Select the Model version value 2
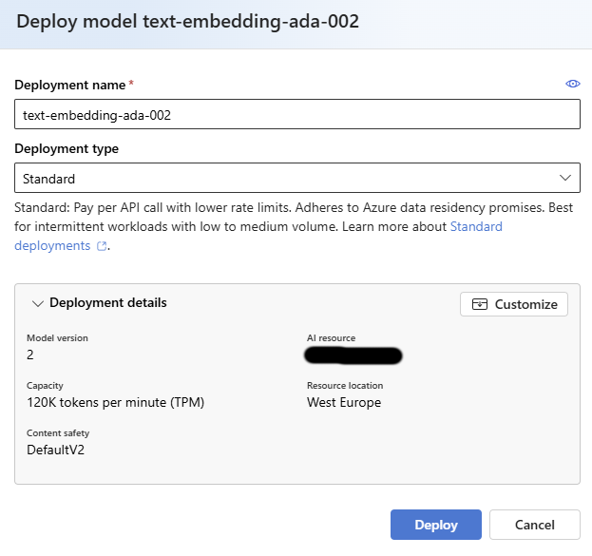This screenshot has width=592, height=556. click(29, 355)
